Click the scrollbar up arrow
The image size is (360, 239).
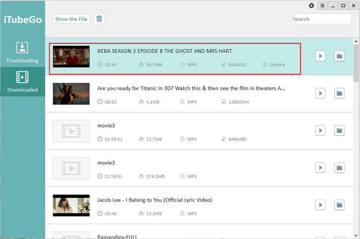[x=356, y=41]
